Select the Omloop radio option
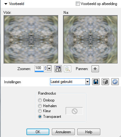The width and height of the screenshot is (121, 137). (40, 100)
